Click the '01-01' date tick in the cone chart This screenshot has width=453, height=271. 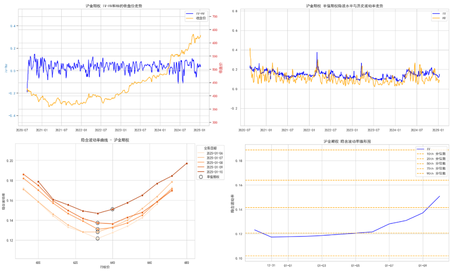[x=288, y=266]
